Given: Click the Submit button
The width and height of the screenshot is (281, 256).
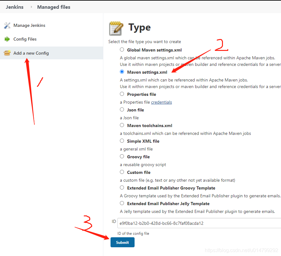Looking at the screenshot, I should (x=122, y=242).
